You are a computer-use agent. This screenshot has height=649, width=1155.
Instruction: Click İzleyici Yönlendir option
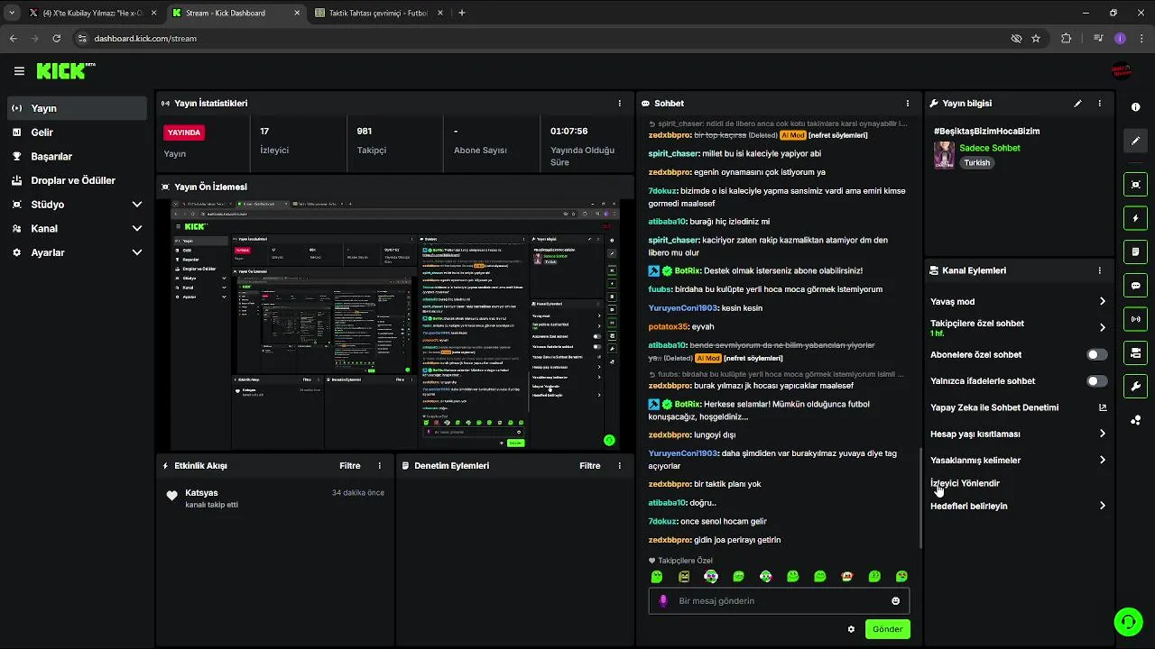pos(966,483)
